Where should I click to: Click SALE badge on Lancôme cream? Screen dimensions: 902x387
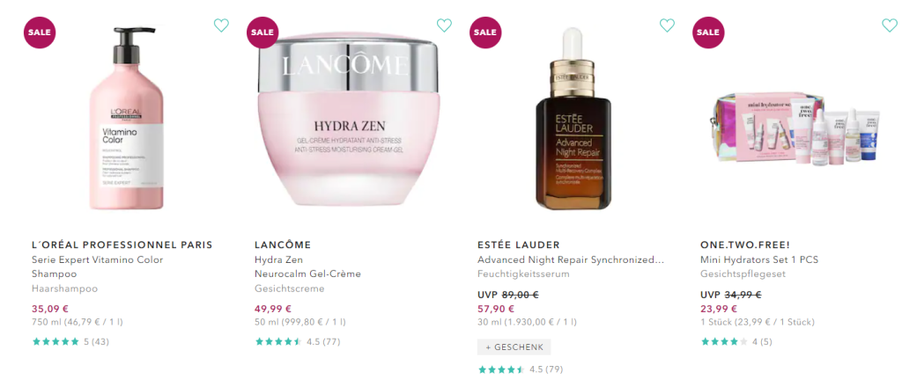tap(262, 33)
